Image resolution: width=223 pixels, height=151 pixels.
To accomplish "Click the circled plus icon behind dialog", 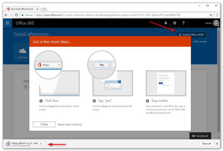I will click(26, 87).
